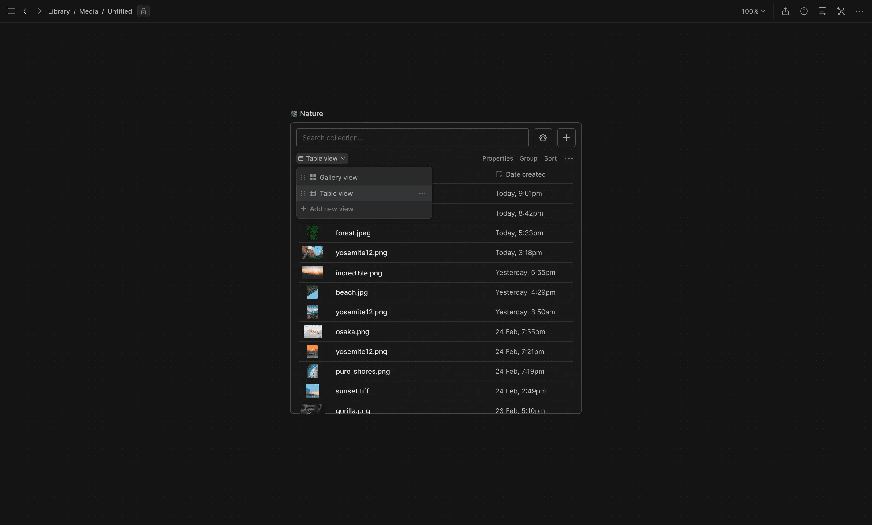This screenshot has width=872, height=525.
Task: Open the osaka.png thumbnail
Action: 313,332
